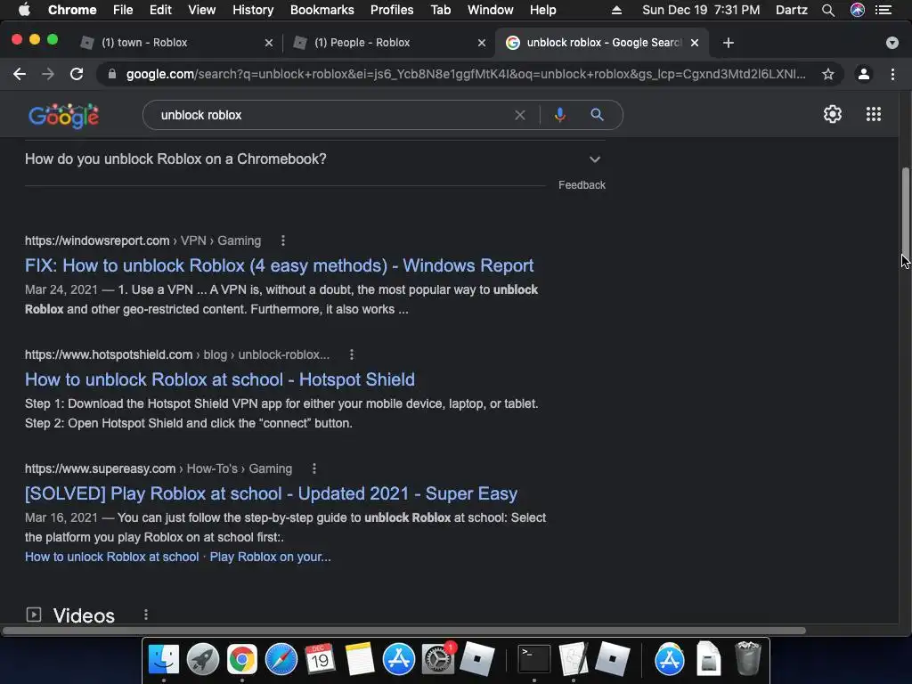
Task: Open Notes from the dock
Action: [360, 659]
